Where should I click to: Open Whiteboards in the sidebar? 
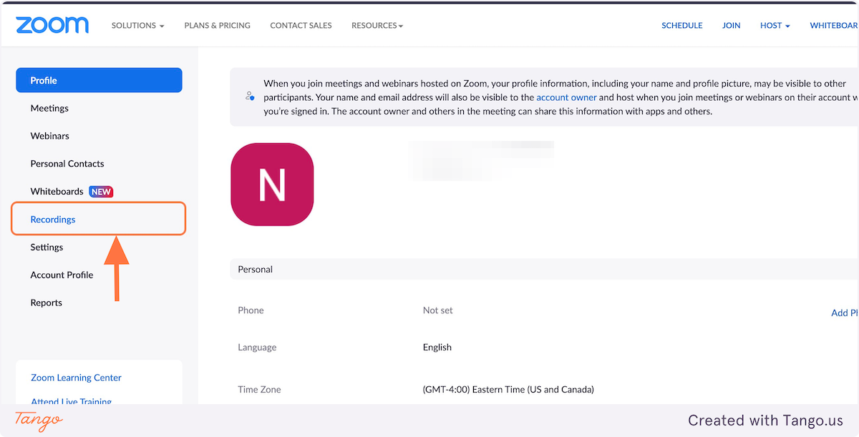coord(57,192)
